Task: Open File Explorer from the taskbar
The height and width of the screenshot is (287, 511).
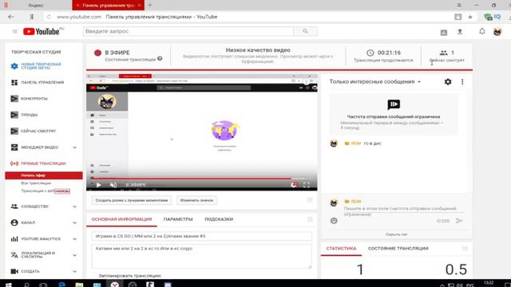Action: pos(79,285)
